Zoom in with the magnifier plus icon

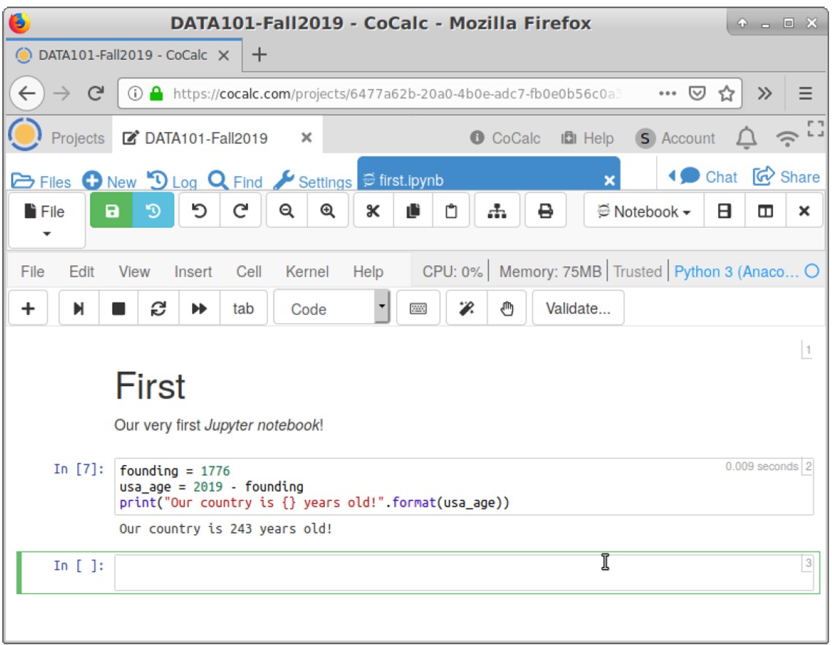[x=328, y=211]
